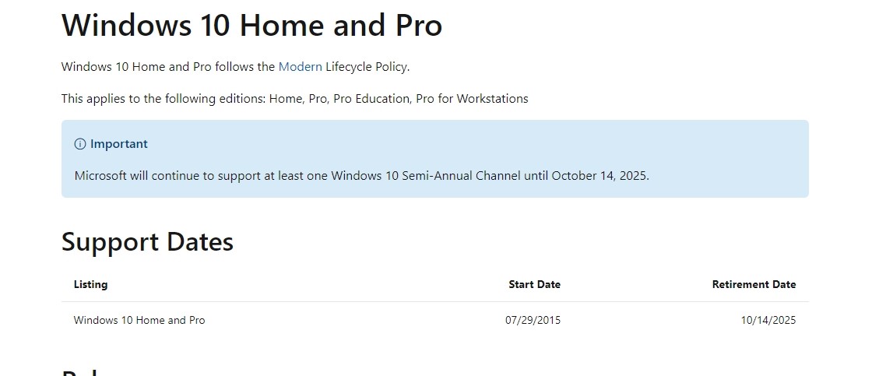Click the info icon beside Important
The height and width of the screenshot is (376, 886).
tap(79, 144)
